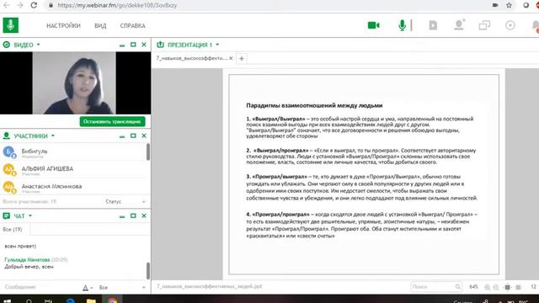Expand the ЧАТ panel dropdown arrow
This screenshot has width=539, height=303.
(x=30, y=215)
